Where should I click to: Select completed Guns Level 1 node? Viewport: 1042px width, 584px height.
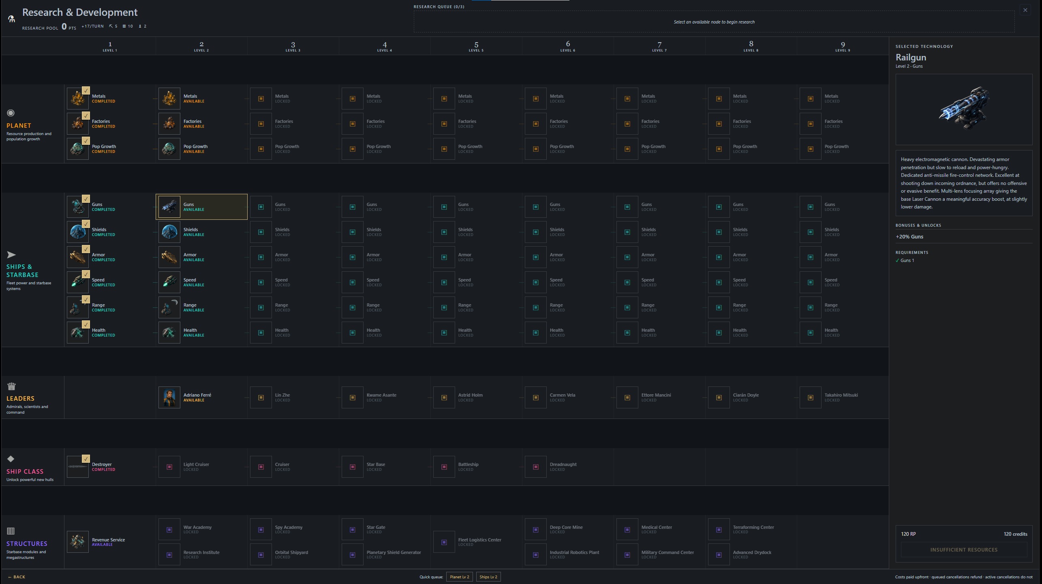pyautogui.click(x=110, y=207)
